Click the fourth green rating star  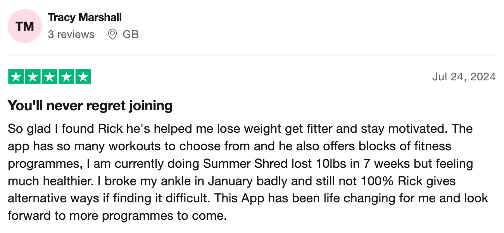click(66, 77)
